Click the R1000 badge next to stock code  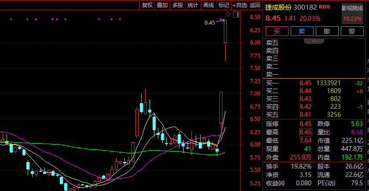point(325,7)
